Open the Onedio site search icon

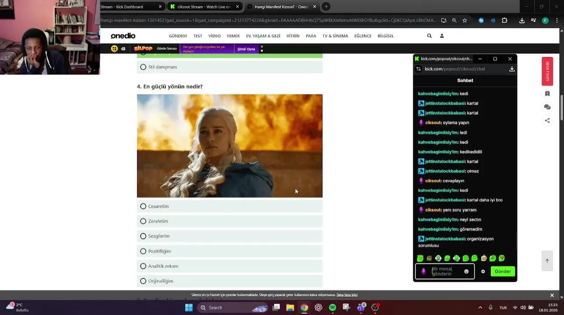[429, 36]
